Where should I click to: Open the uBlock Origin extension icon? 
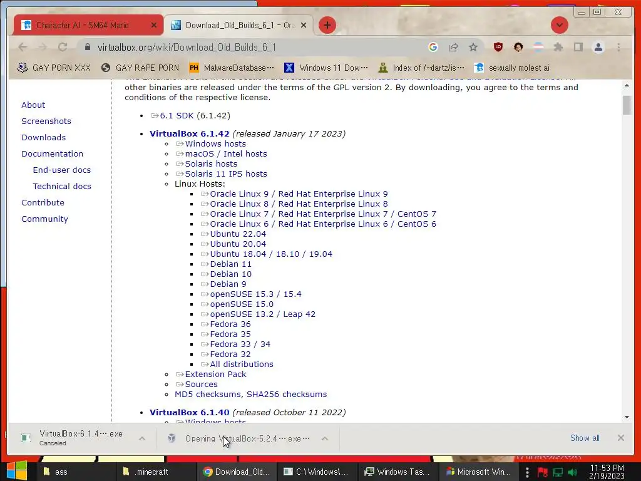click(x=498, y=48)
